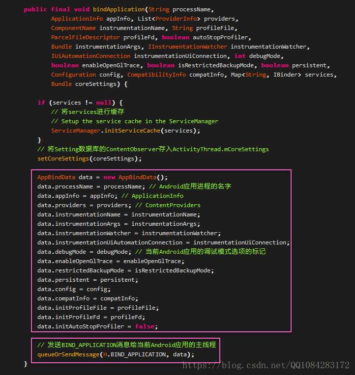Click 'setCoreSettings(coreSettings);' line

[x=89, y=159]
